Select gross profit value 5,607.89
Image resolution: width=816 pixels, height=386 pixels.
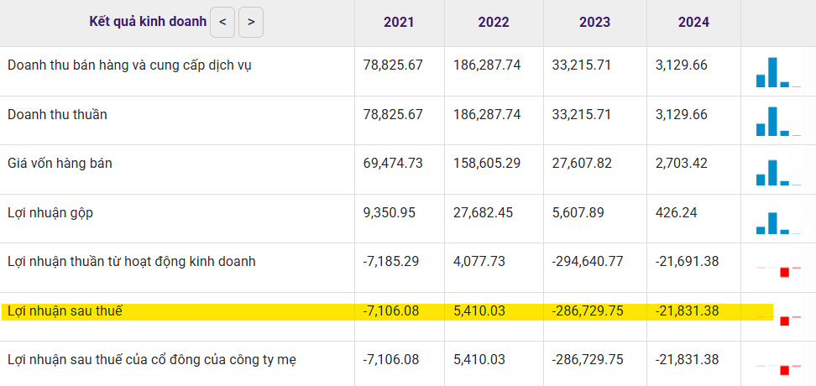tap(578, 213)
